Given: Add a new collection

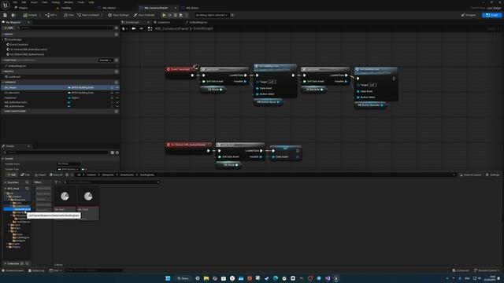Looking at the screenshot, I should [22, 263].
